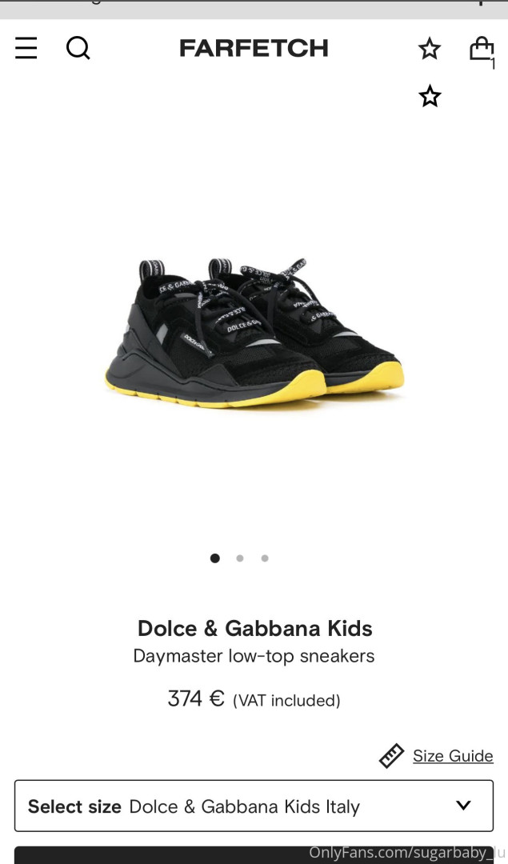Click the Daymaster low-top sneakers title
This screenshot has width=508, height=864.
click(254, 656)
